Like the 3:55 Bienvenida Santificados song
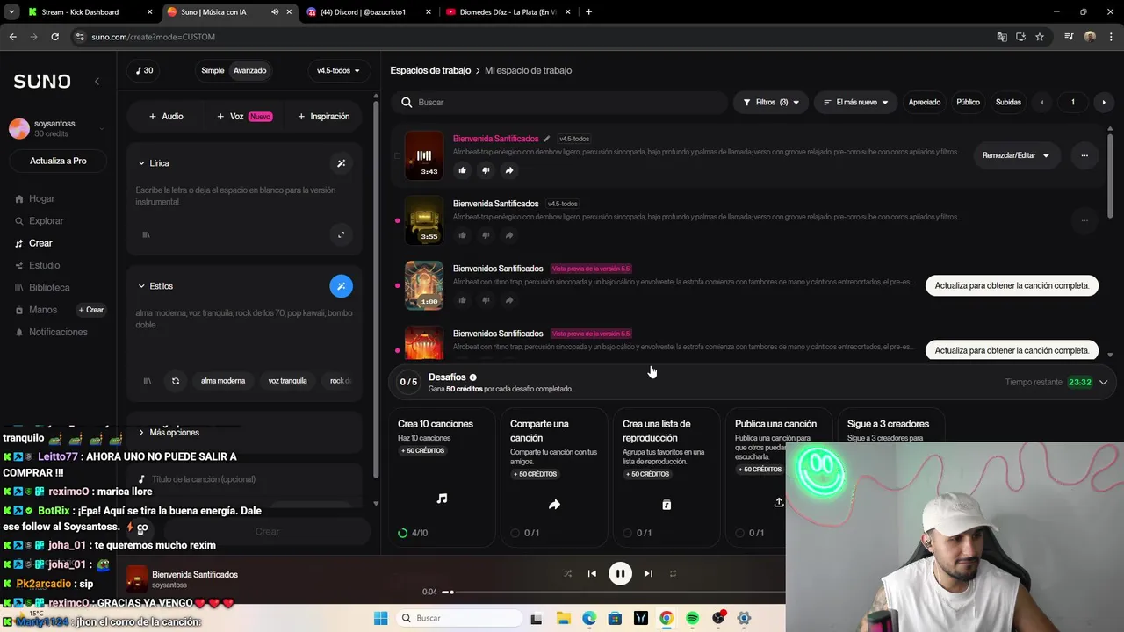 tap(463, 235)
